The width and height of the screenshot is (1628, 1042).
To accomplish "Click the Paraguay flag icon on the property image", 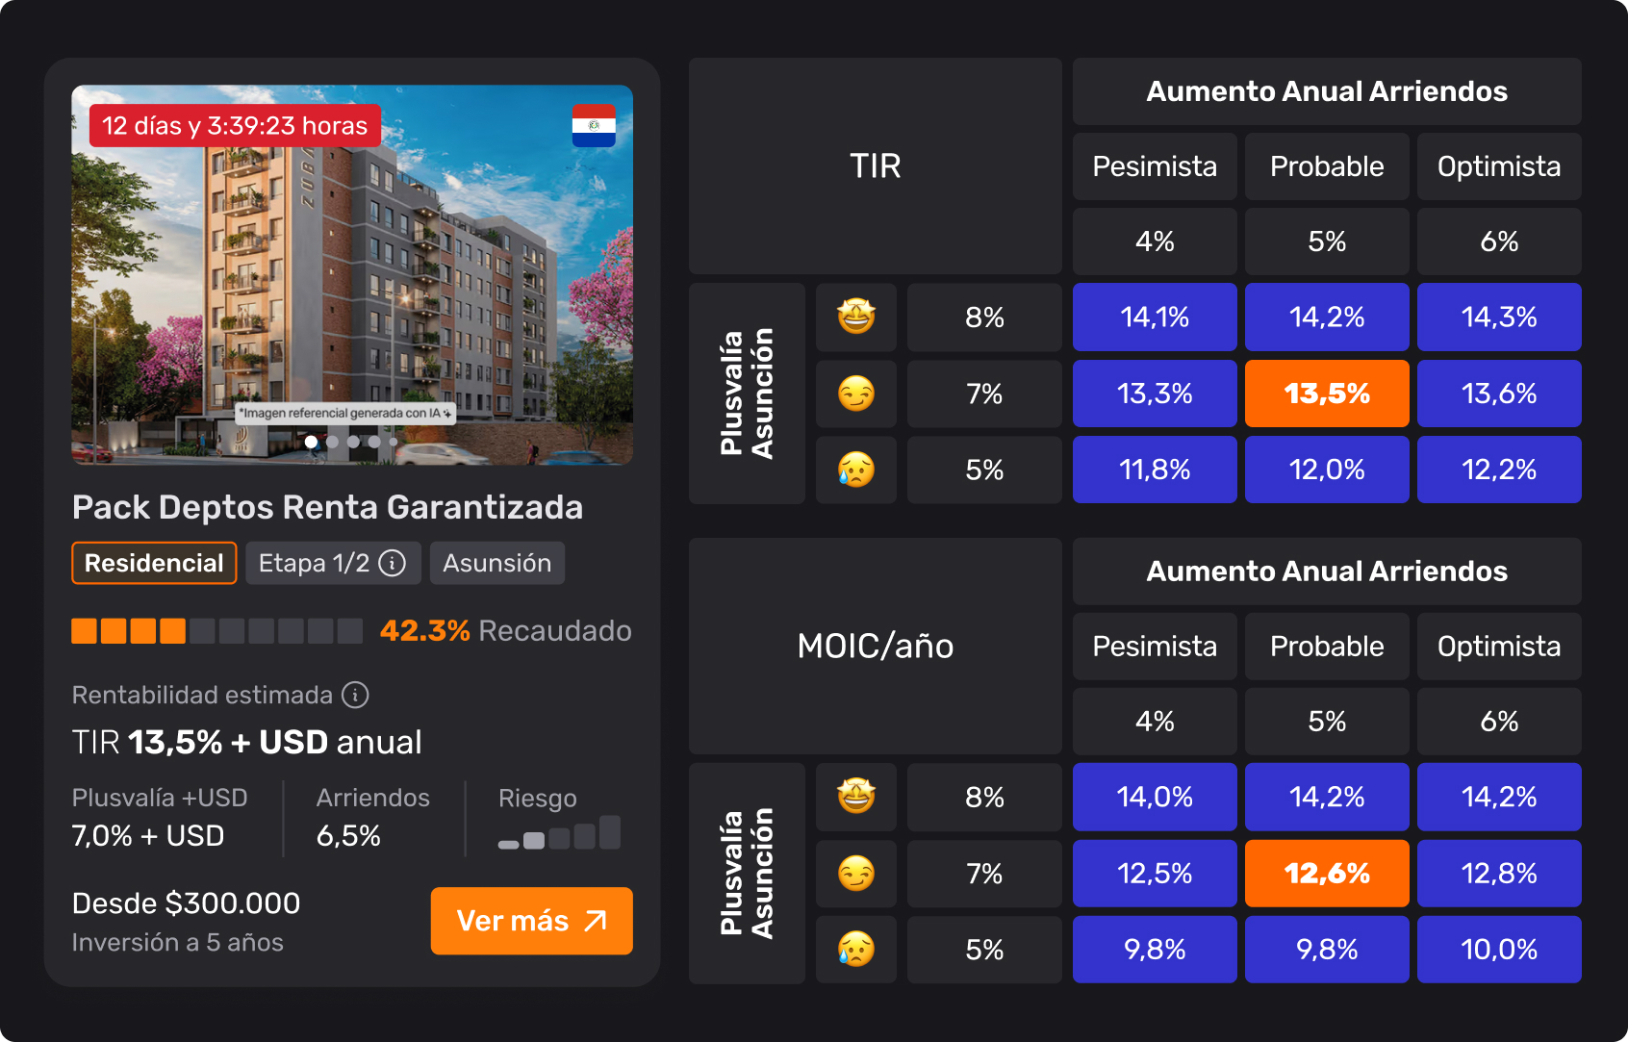I will [x=594, y=125].
